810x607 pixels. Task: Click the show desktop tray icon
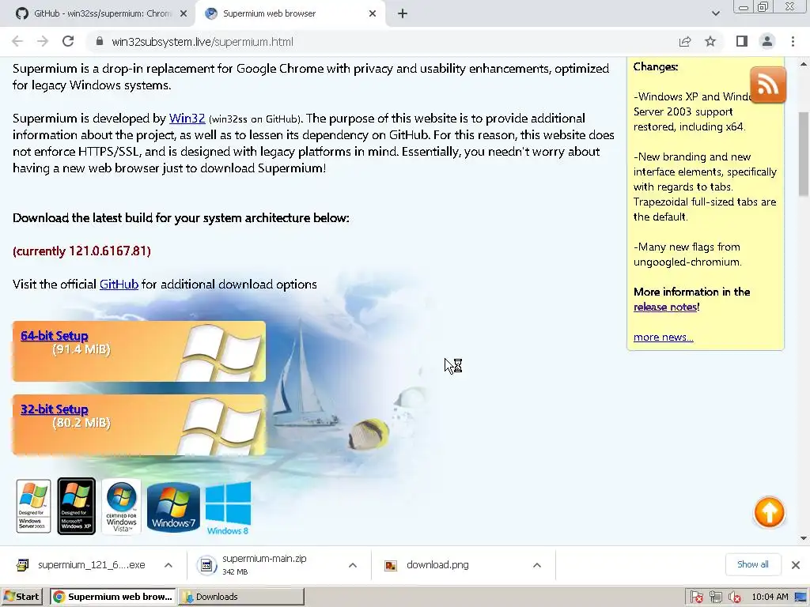[x=801, y=598]
